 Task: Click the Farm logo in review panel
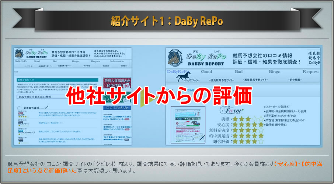coord(231,110)
